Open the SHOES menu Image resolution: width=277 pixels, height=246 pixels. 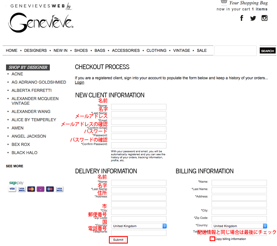coord(81,50)
